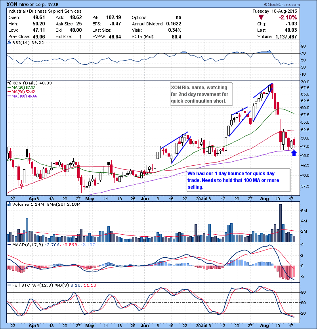
Task: Select the green MA(20) 57.87 legend
Action: click(21, 88)
